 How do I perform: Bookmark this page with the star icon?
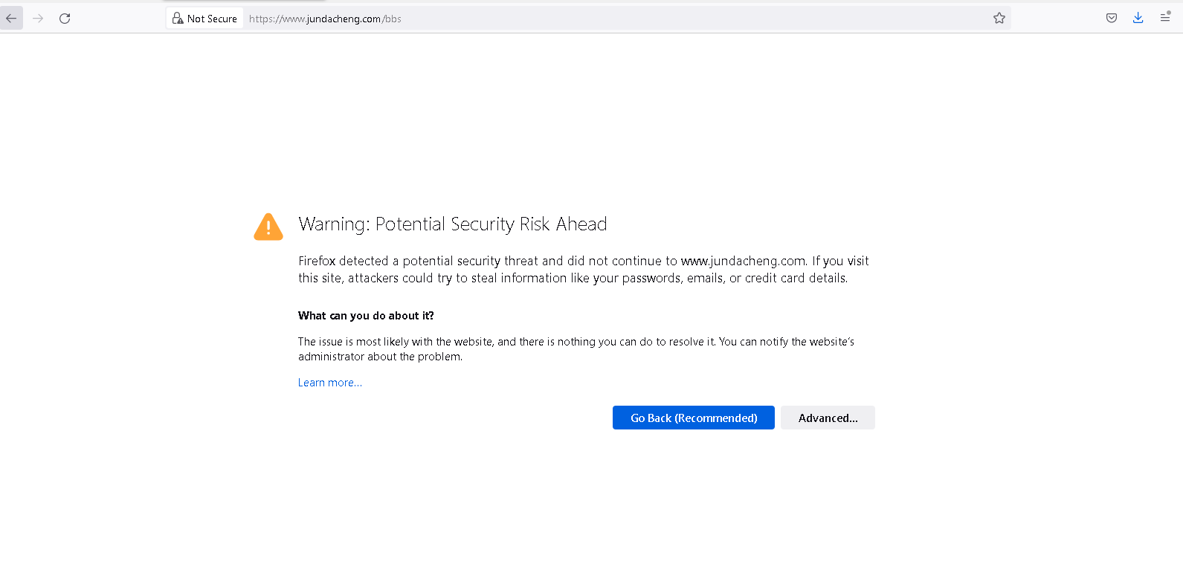pos(999,19)
